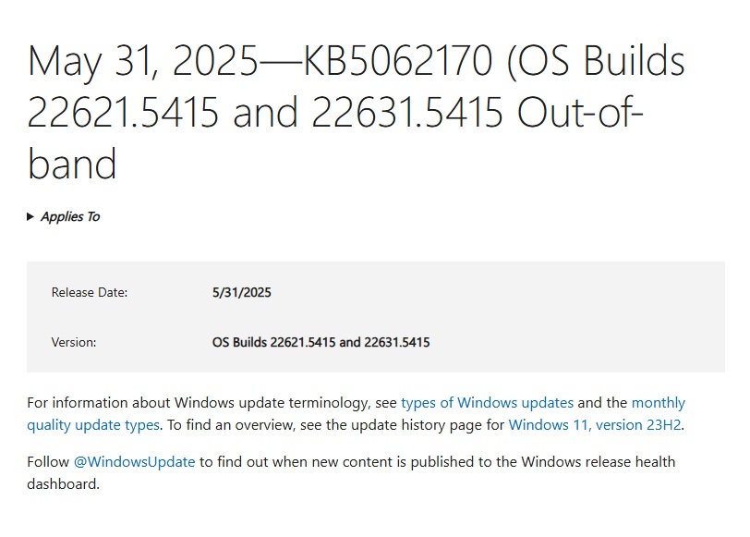Click the Applies To label text
The height and width of the screenshot is (537, 750).
[70, 217]
